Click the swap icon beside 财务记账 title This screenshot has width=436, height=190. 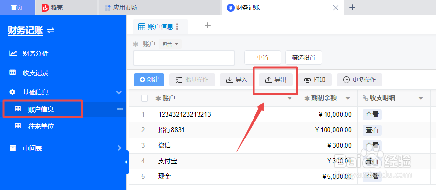[x=51, y=30]
